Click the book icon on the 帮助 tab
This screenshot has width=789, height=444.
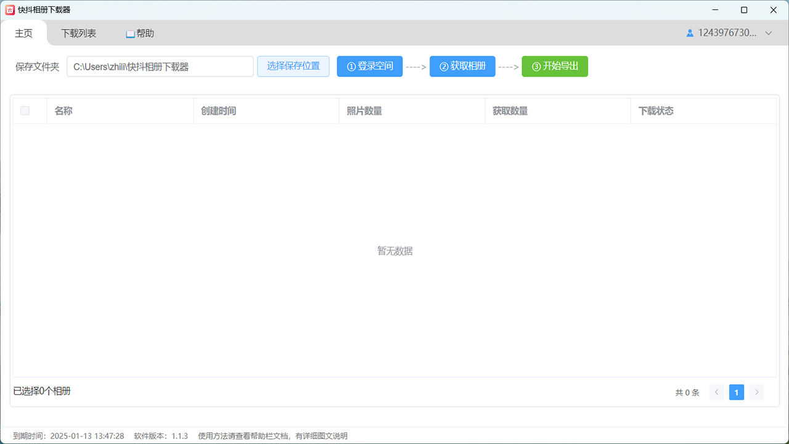tap(129, 33)
